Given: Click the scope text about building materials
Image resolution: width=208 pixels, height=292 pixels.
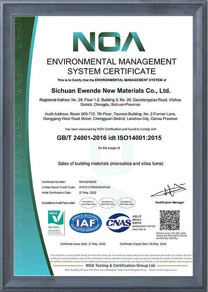Looking at the screenshot, I should (111, 164).
